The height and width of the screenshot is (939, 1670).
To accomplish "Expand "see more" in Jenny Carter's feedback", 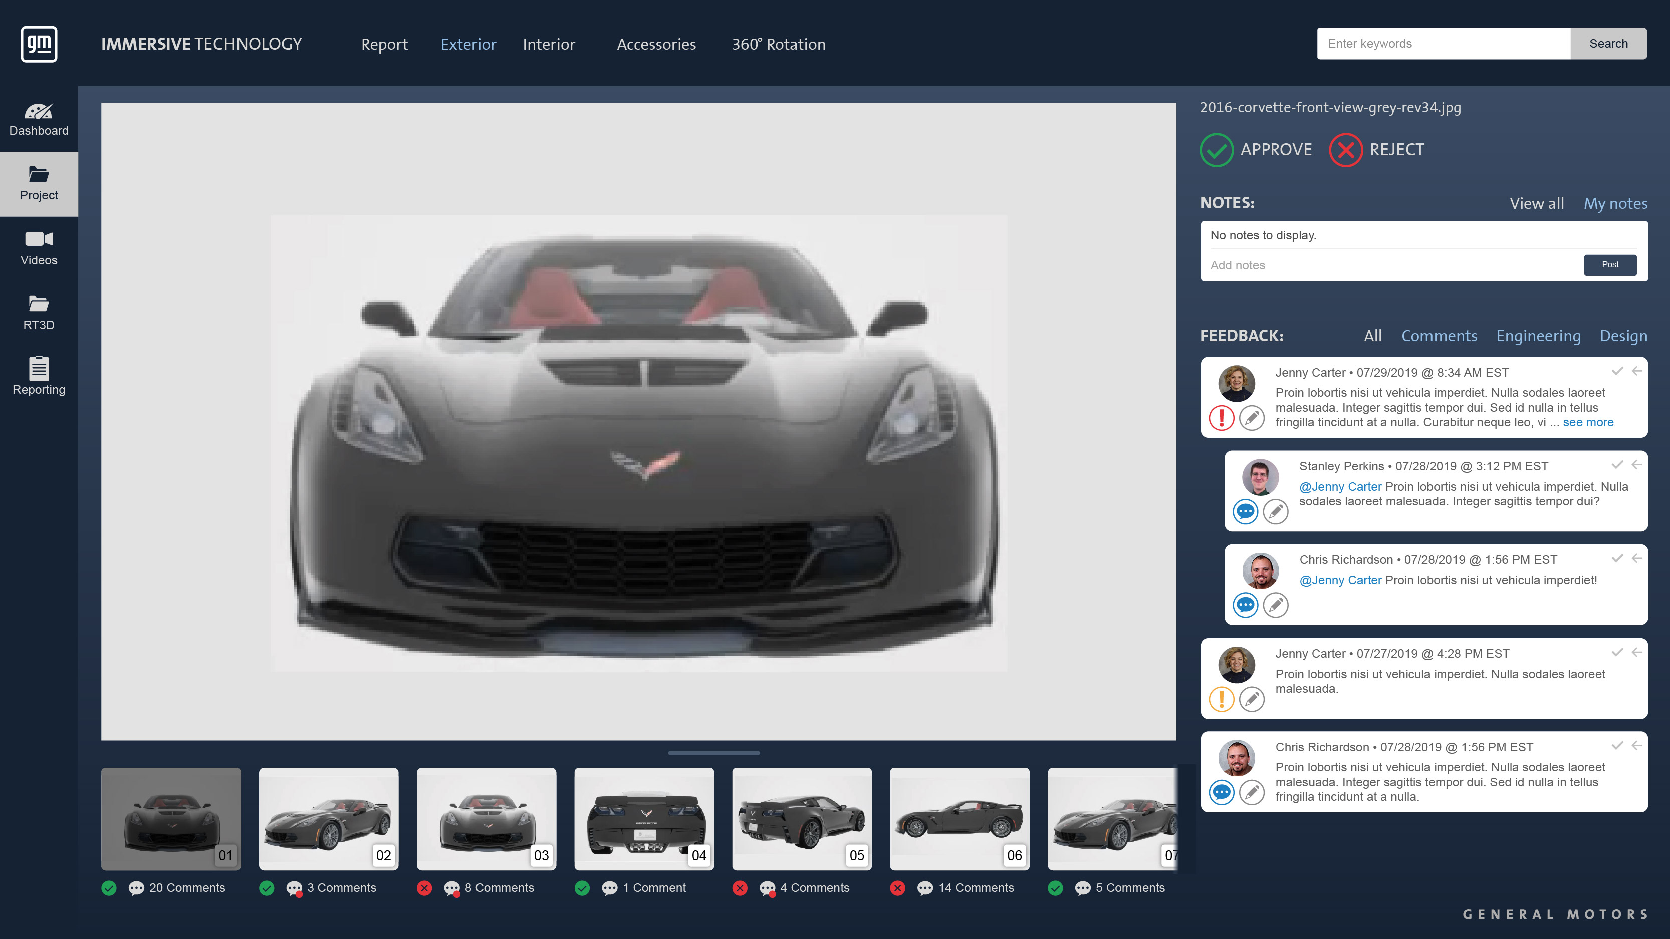I will tap(1588, 422).
